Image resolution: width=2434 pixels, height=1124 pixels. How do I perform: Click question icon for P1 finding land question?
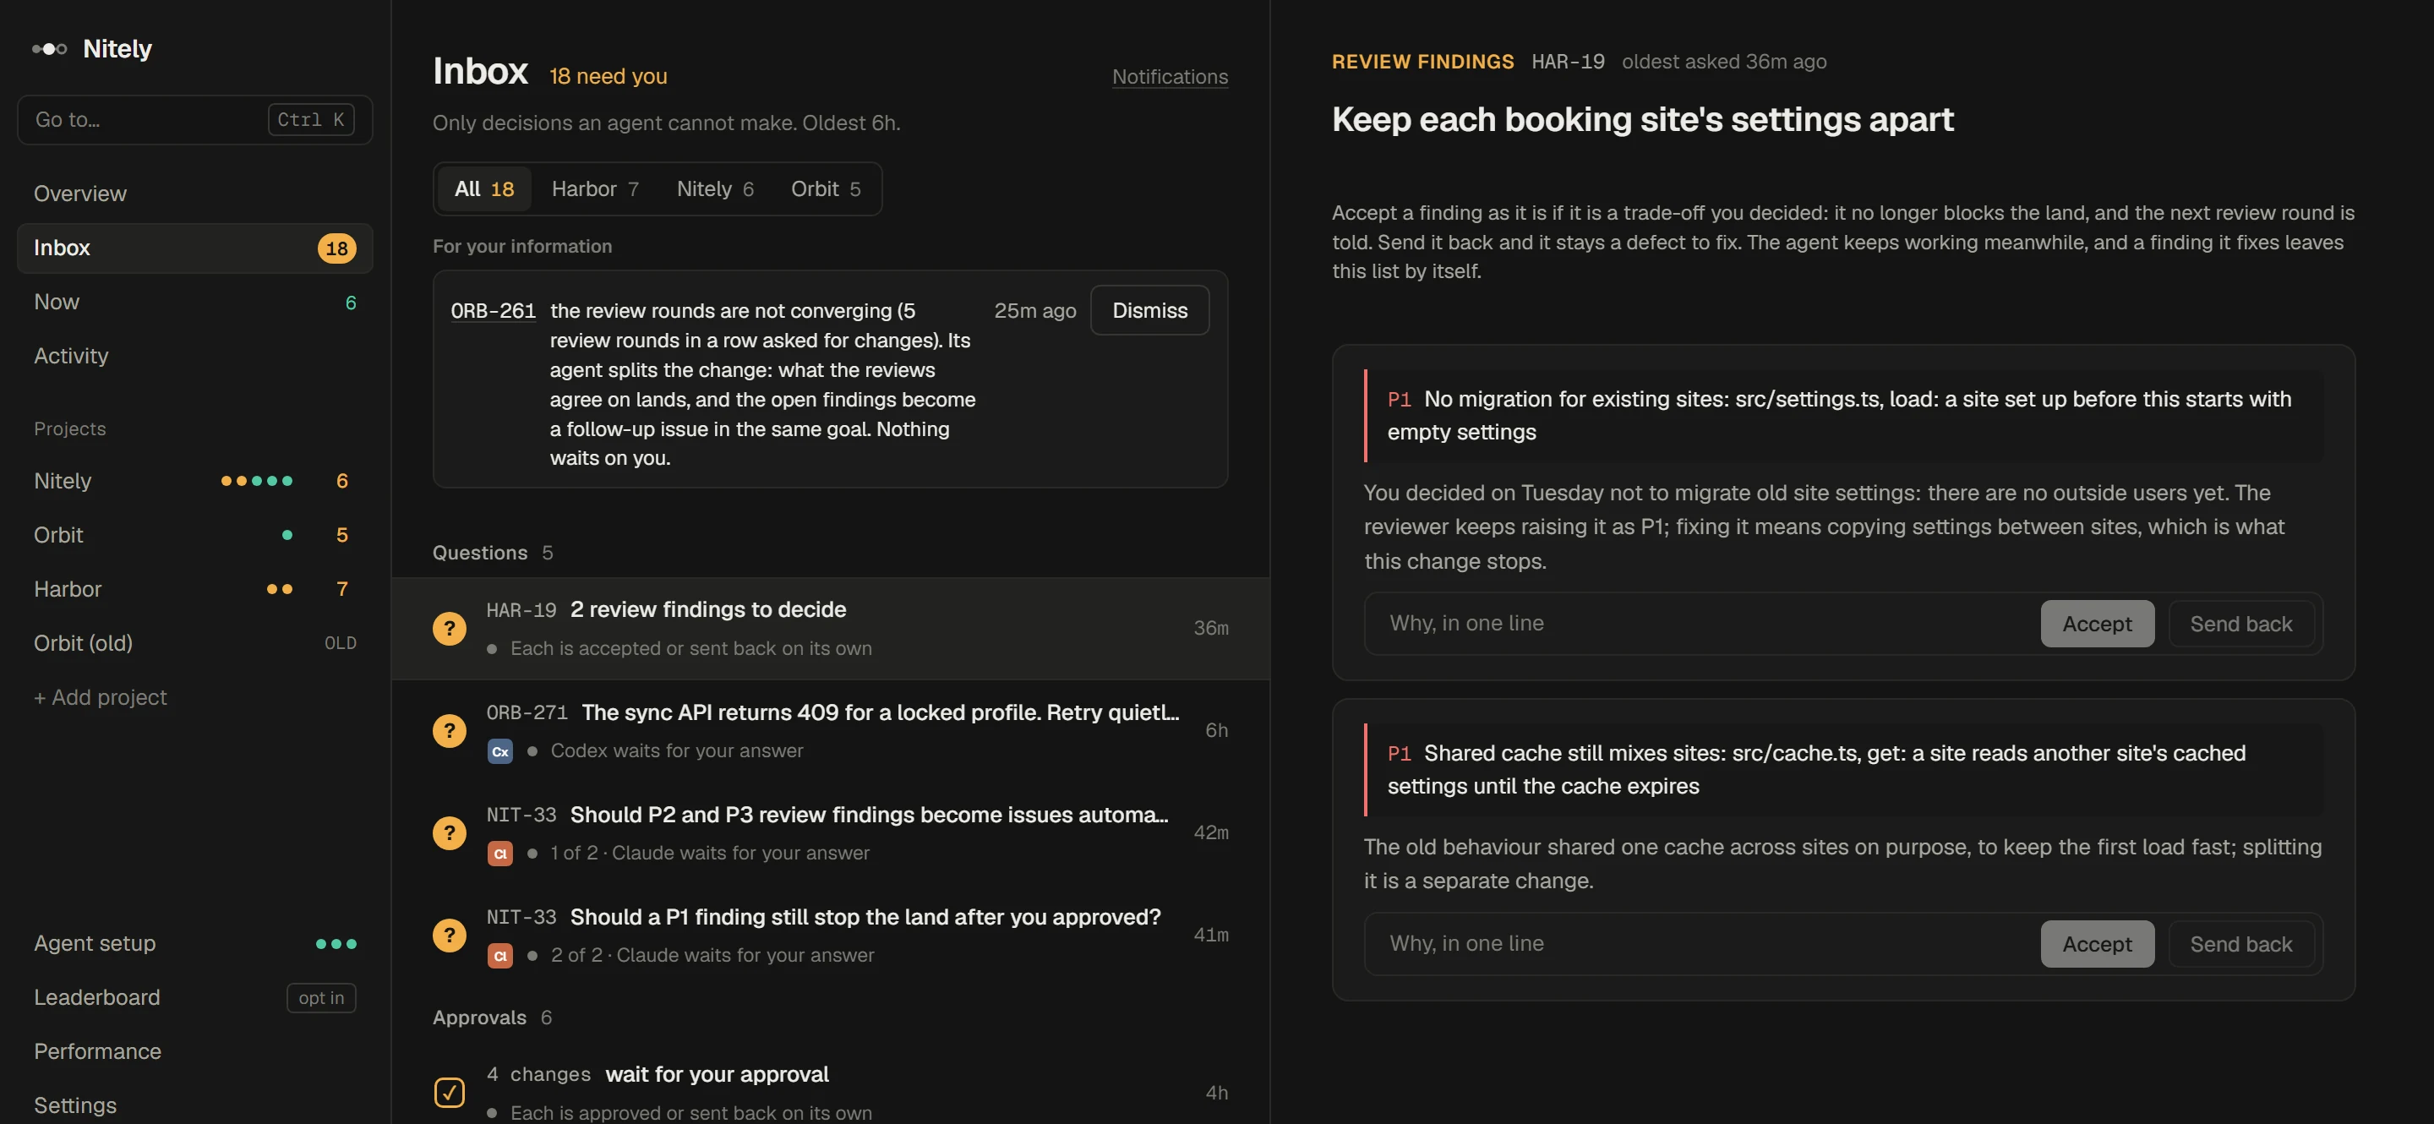(449, 934)
